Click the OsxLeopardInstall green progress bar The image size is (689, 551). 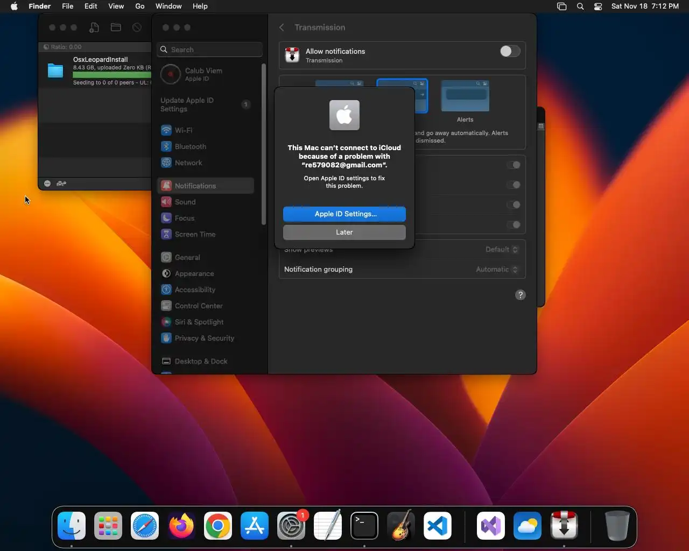coord(111,75)
